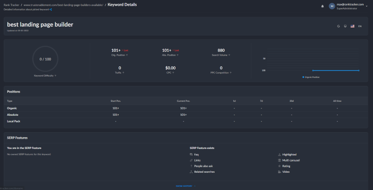Click the US flag icon
This screenshot has height=190, width=373.
[352, 26]
